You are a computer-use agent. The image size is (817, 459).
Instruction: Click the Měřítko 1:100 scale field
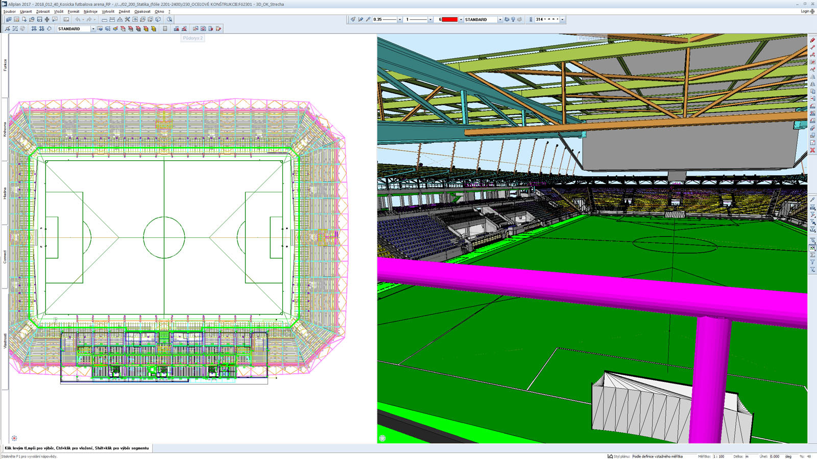(x=718, y=456)
